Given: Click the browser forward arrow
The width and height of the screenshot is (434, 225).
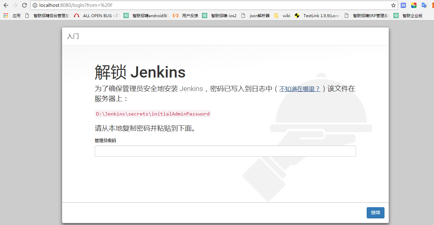Looking at the screenshot, I should click(15, 5).
